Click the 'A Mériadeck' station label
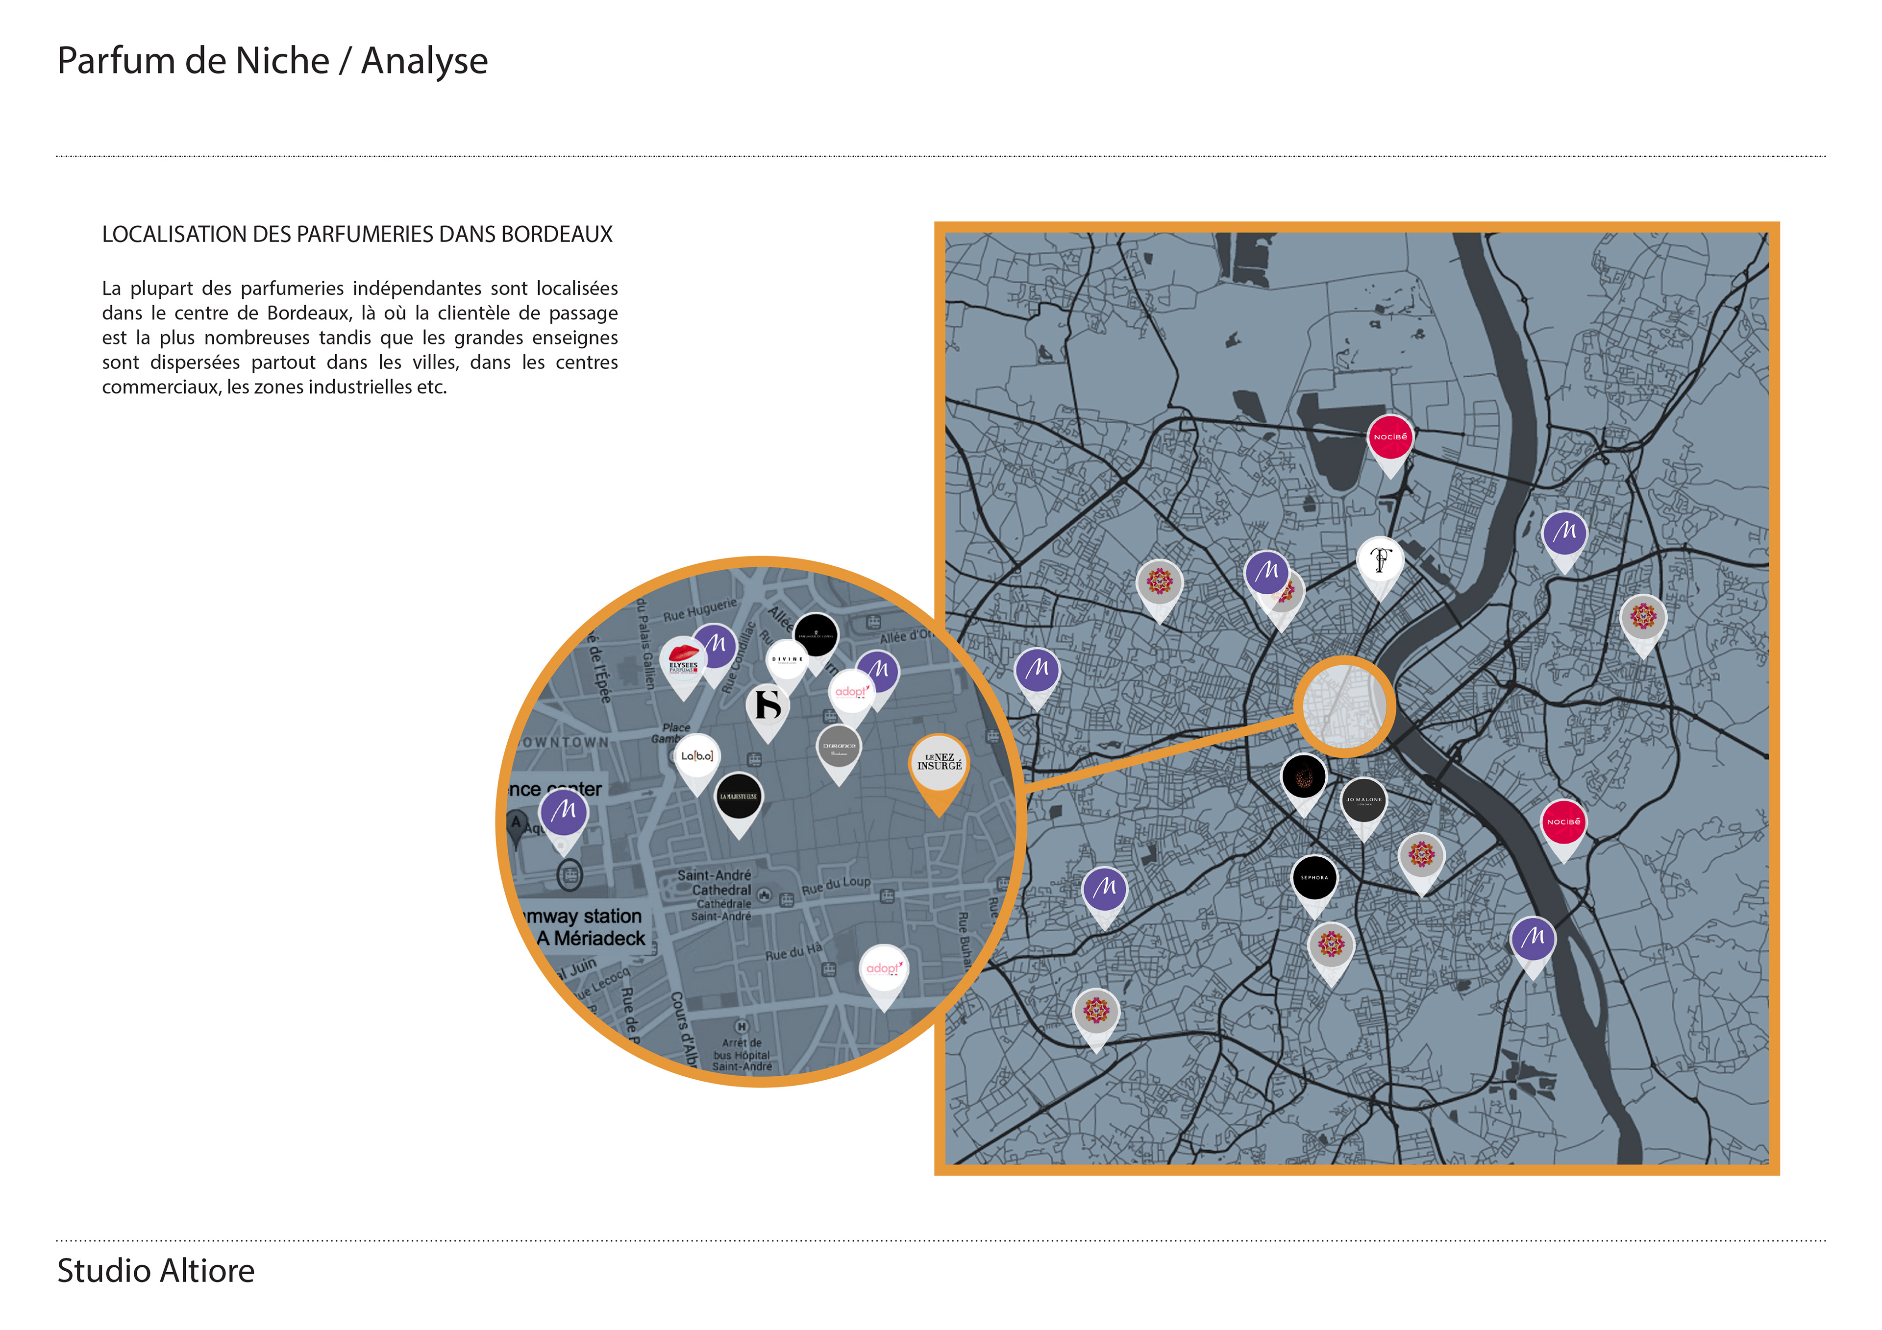This screenshot has width=1882, height=1330. pos(590,939)
